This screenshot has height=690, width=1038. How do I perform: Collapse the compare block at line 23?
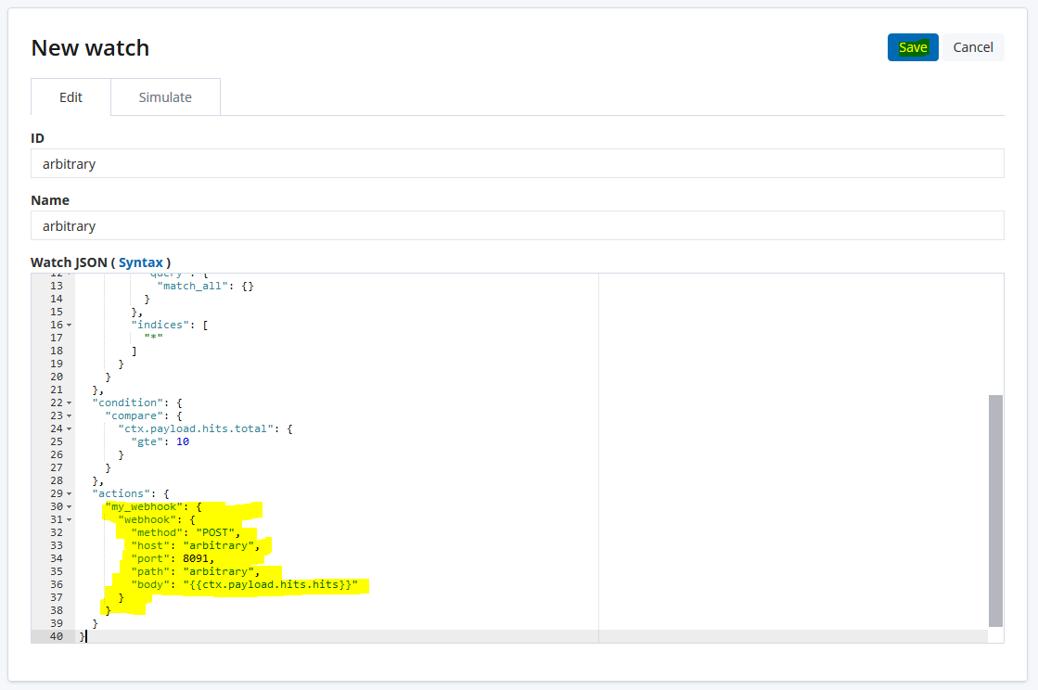(69, 416)
